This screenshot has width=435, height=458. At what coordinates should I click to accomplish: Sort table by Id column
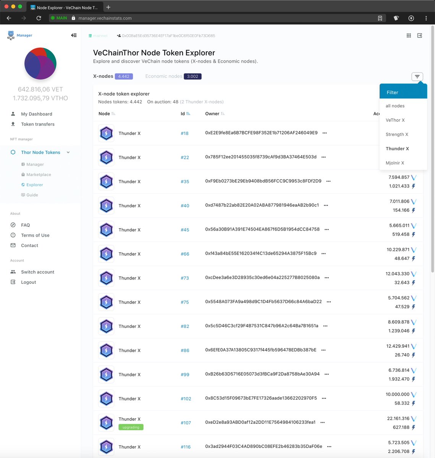[x=186, y=114]
